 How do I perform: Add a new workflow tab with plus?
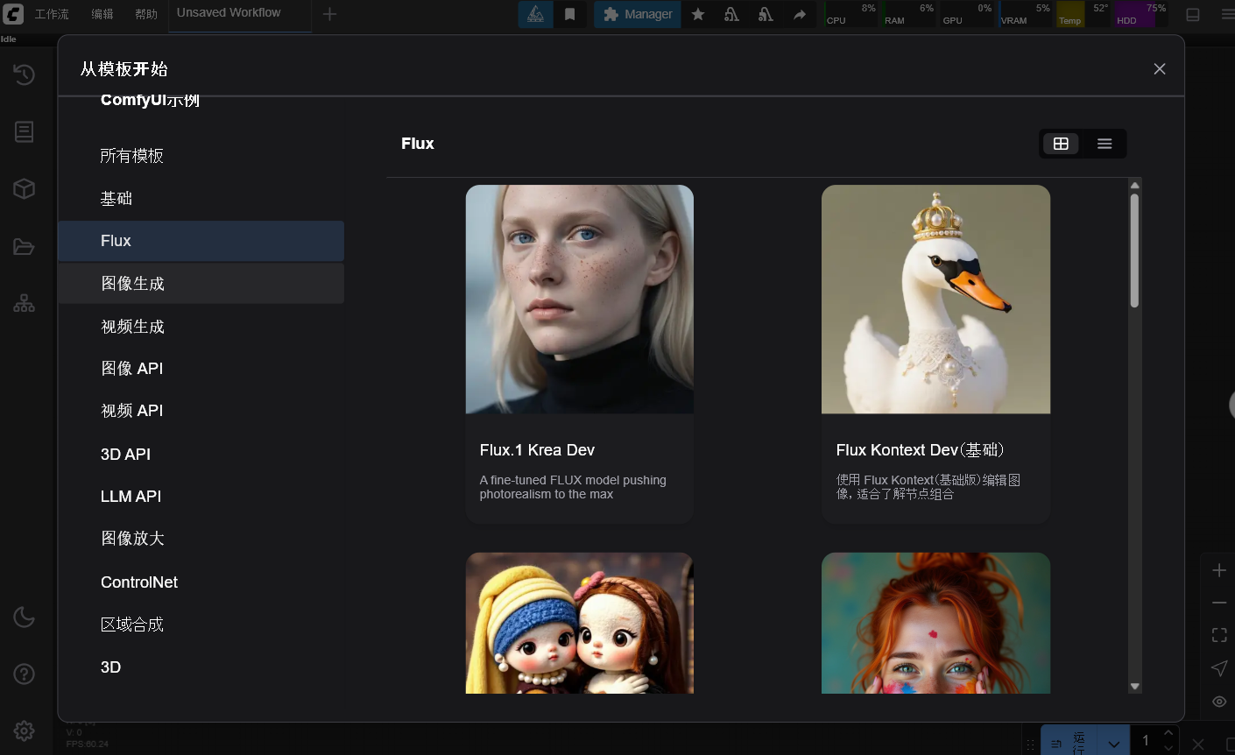[x=329, y=14]
